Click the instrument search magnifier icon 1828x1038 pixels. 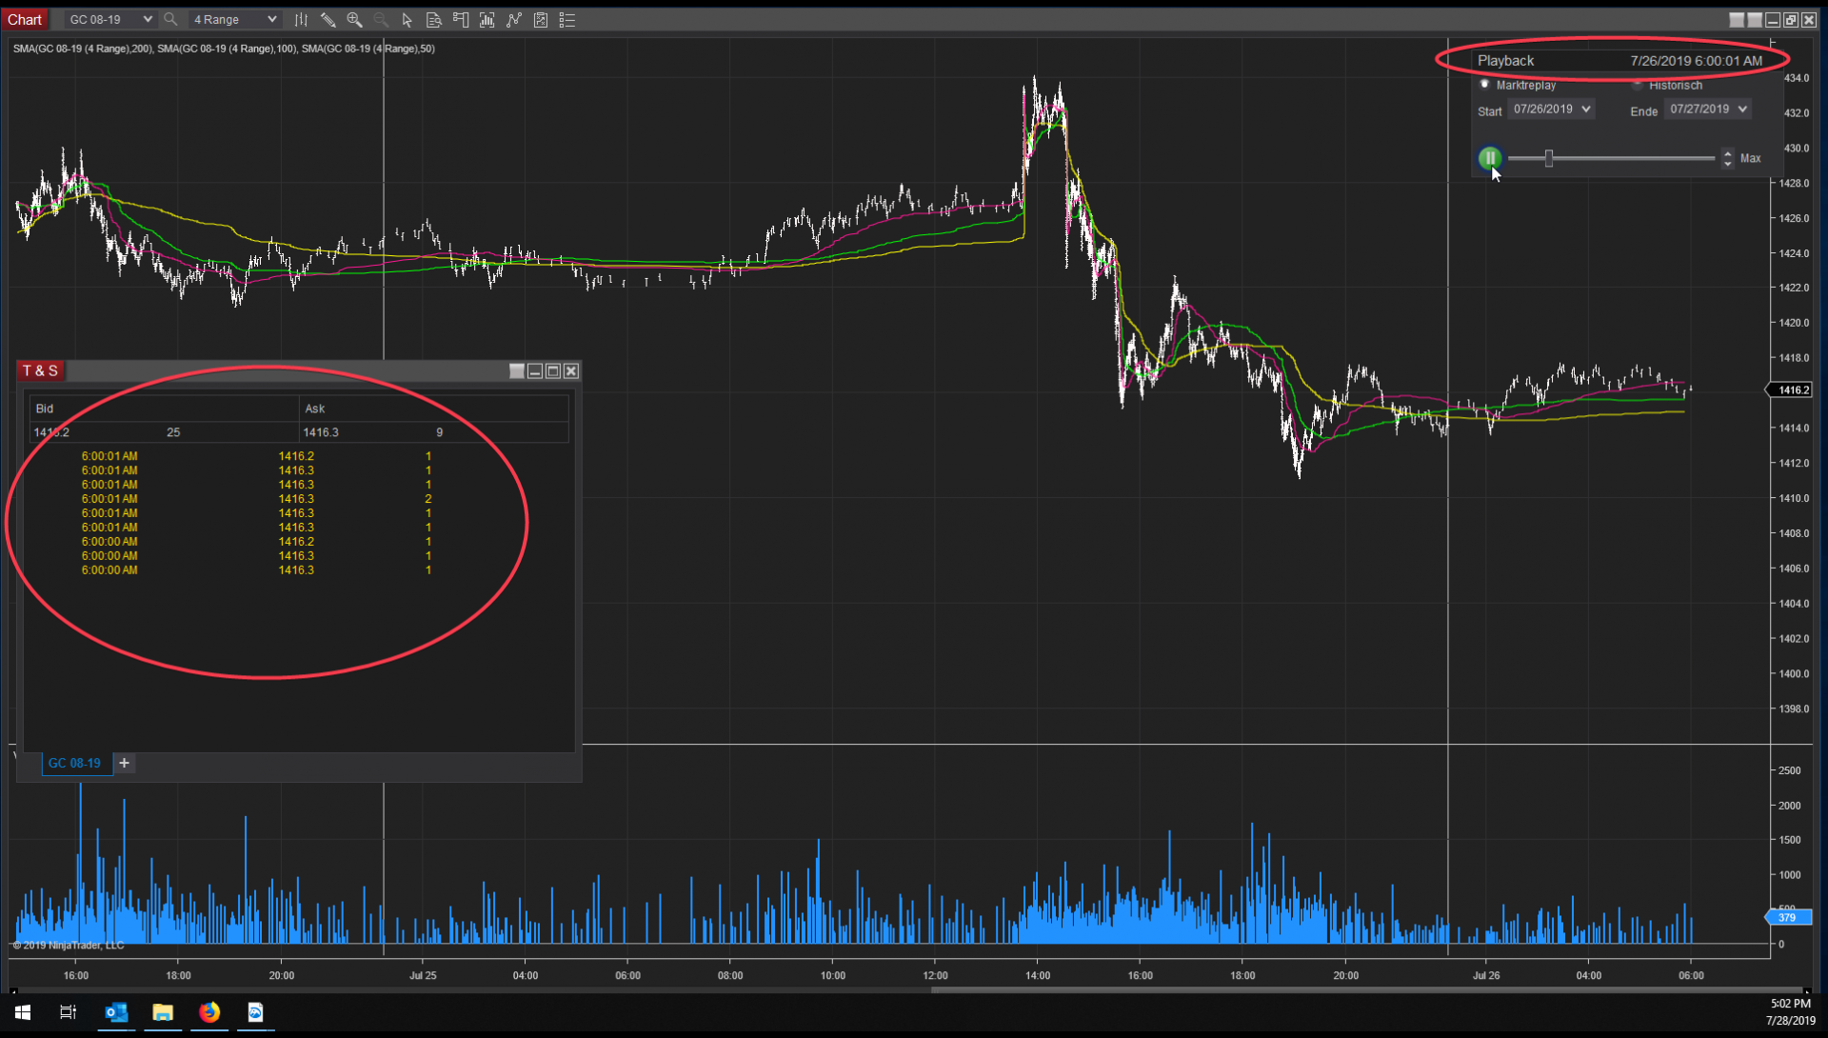170,19
